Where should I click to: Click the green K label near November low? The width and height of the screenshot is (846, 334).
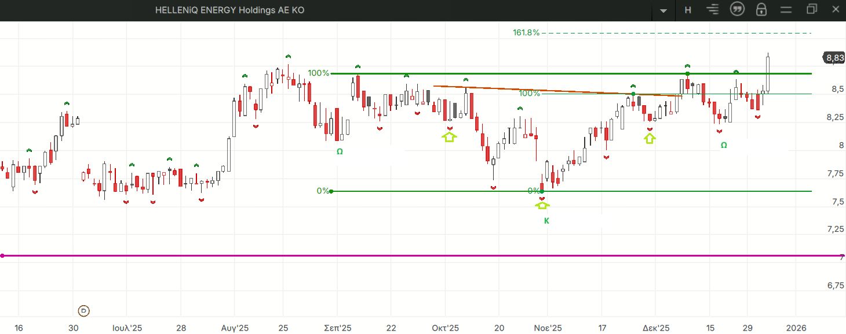click(x=546, y=221)
